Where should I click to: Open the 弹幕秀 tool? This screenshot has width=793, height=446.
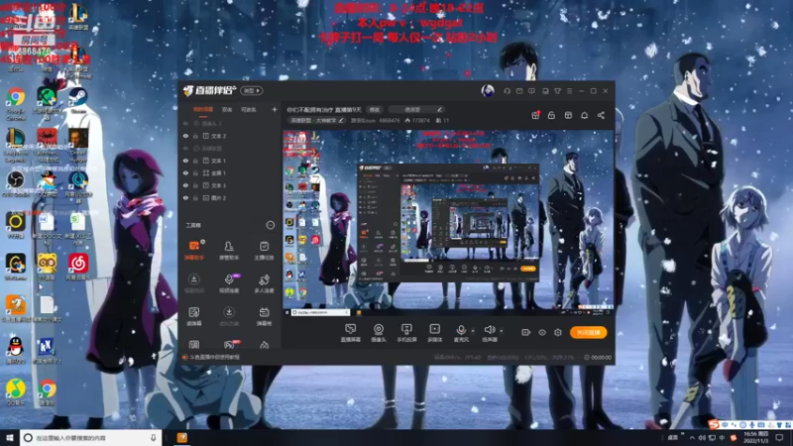pyautogui.click(x=264, y=316)
